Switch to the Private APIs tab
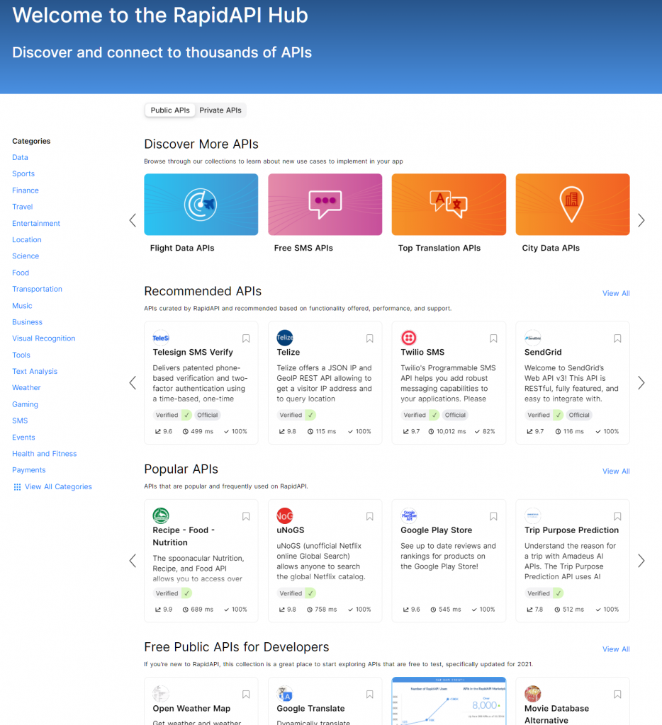 pyautogui.click(x=220, y=110)
